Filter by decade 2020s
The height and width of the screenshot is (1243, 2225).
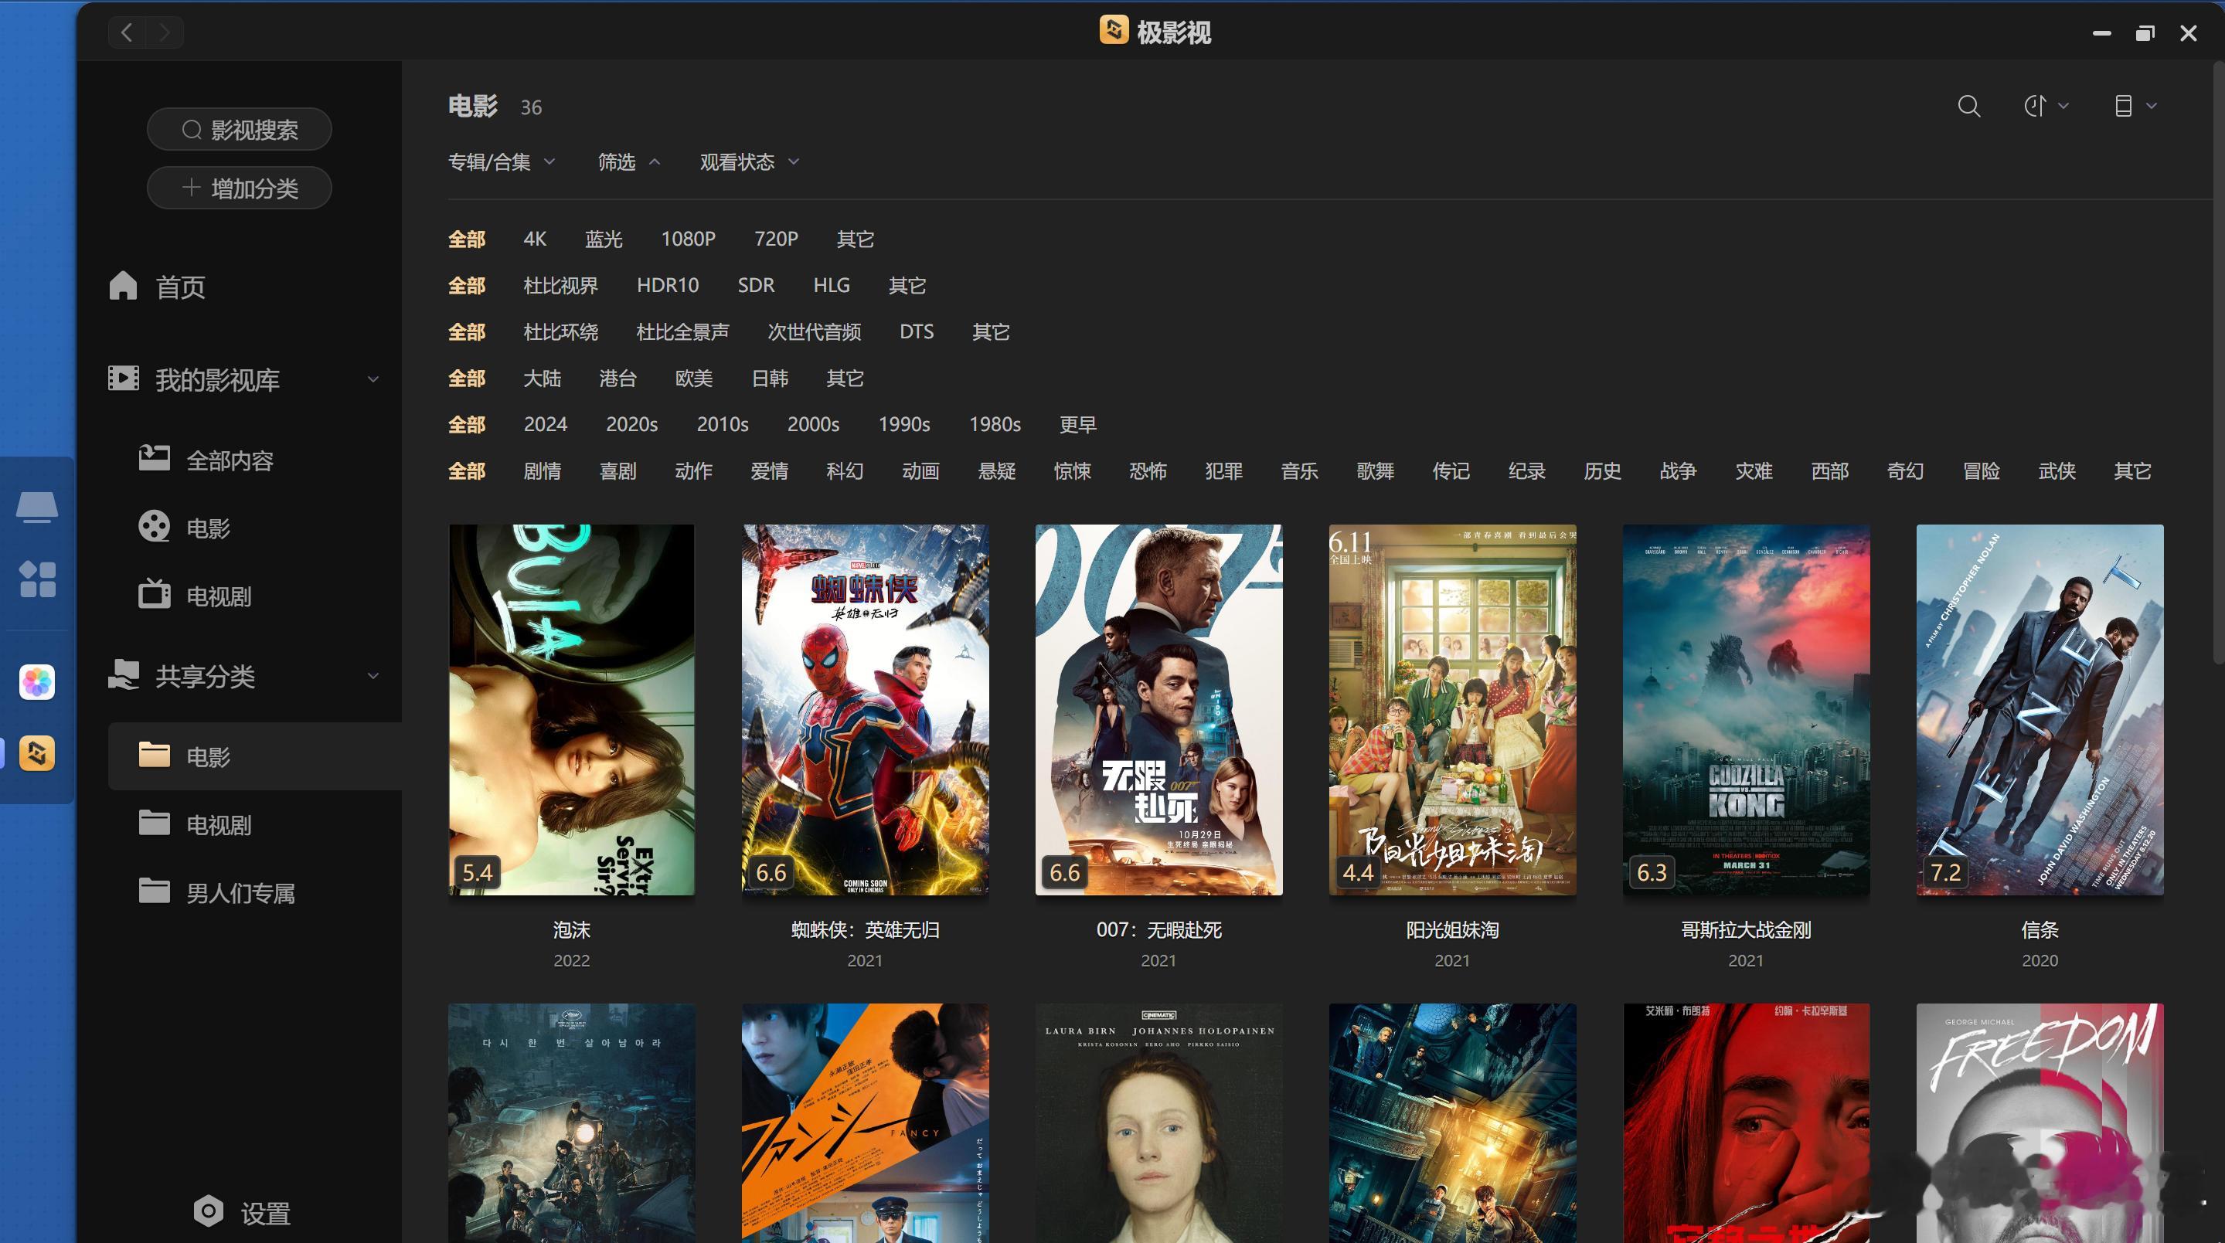tap(631, 425)
